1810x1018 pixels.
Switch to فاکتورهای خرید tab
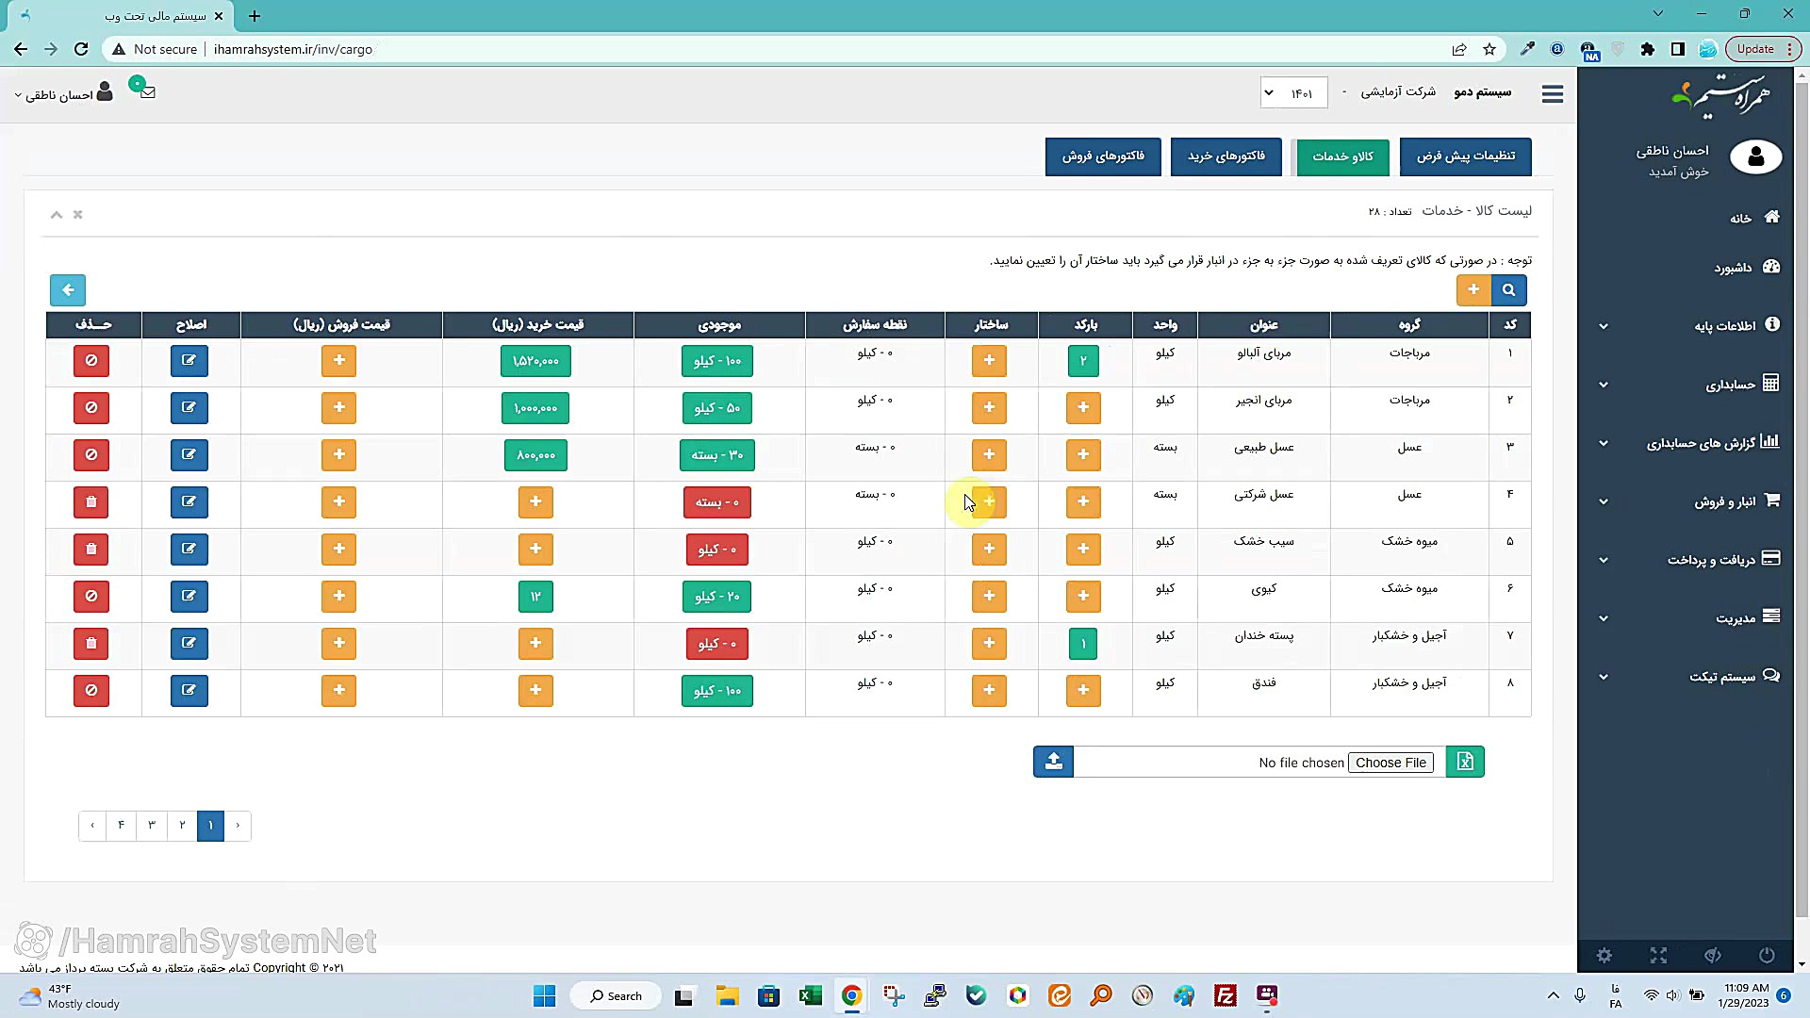click(x=1226, y=156)
